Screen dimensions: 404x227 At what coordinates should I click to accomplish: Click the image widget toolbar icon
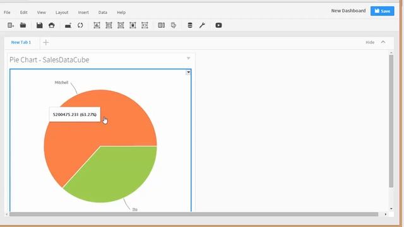tap(121, 25)
